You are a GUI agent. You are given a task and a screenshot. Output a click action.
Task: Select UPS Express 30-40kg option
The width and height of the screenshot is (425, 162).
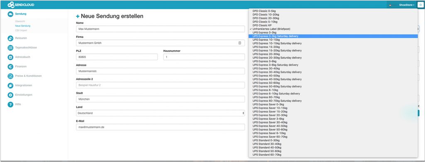pos(333,69)
